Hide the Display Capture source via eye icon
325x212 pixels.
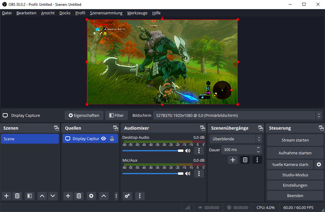pyautogui.click(x=103, y=139)
